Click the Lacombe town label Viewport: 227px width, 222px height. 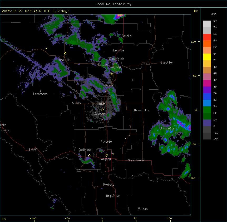(119, 50)
